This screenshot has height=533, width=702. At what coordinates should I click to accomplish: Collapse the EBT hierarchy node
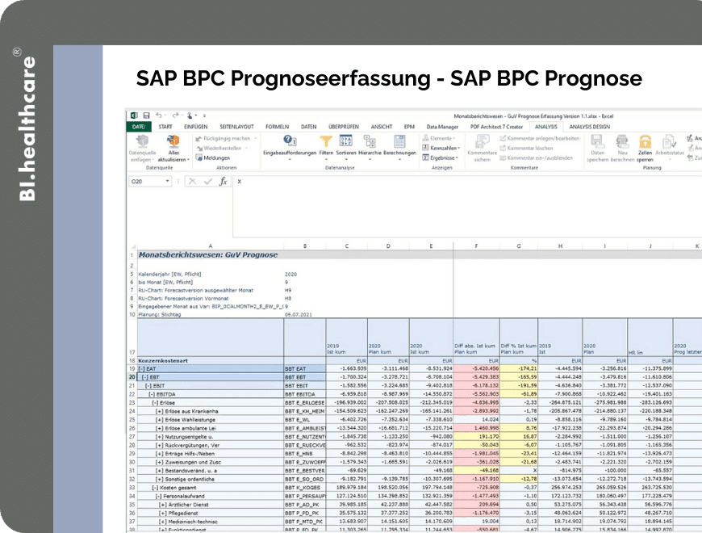(144, 377)
